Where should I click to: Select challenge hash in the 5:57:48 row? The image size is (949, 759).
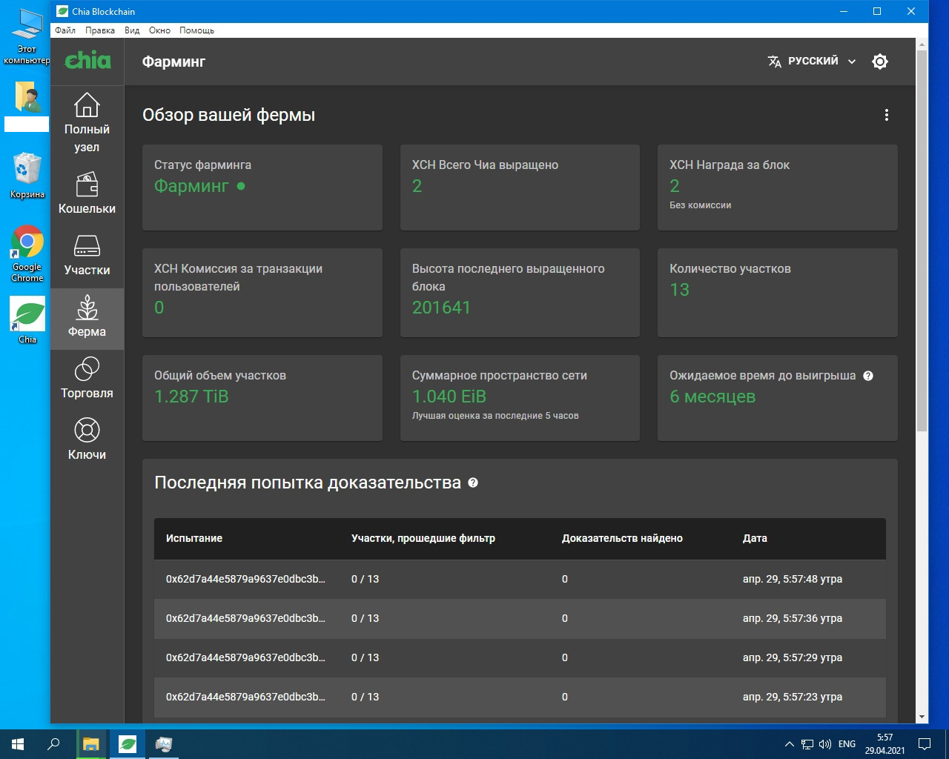(x=245, y=579)
